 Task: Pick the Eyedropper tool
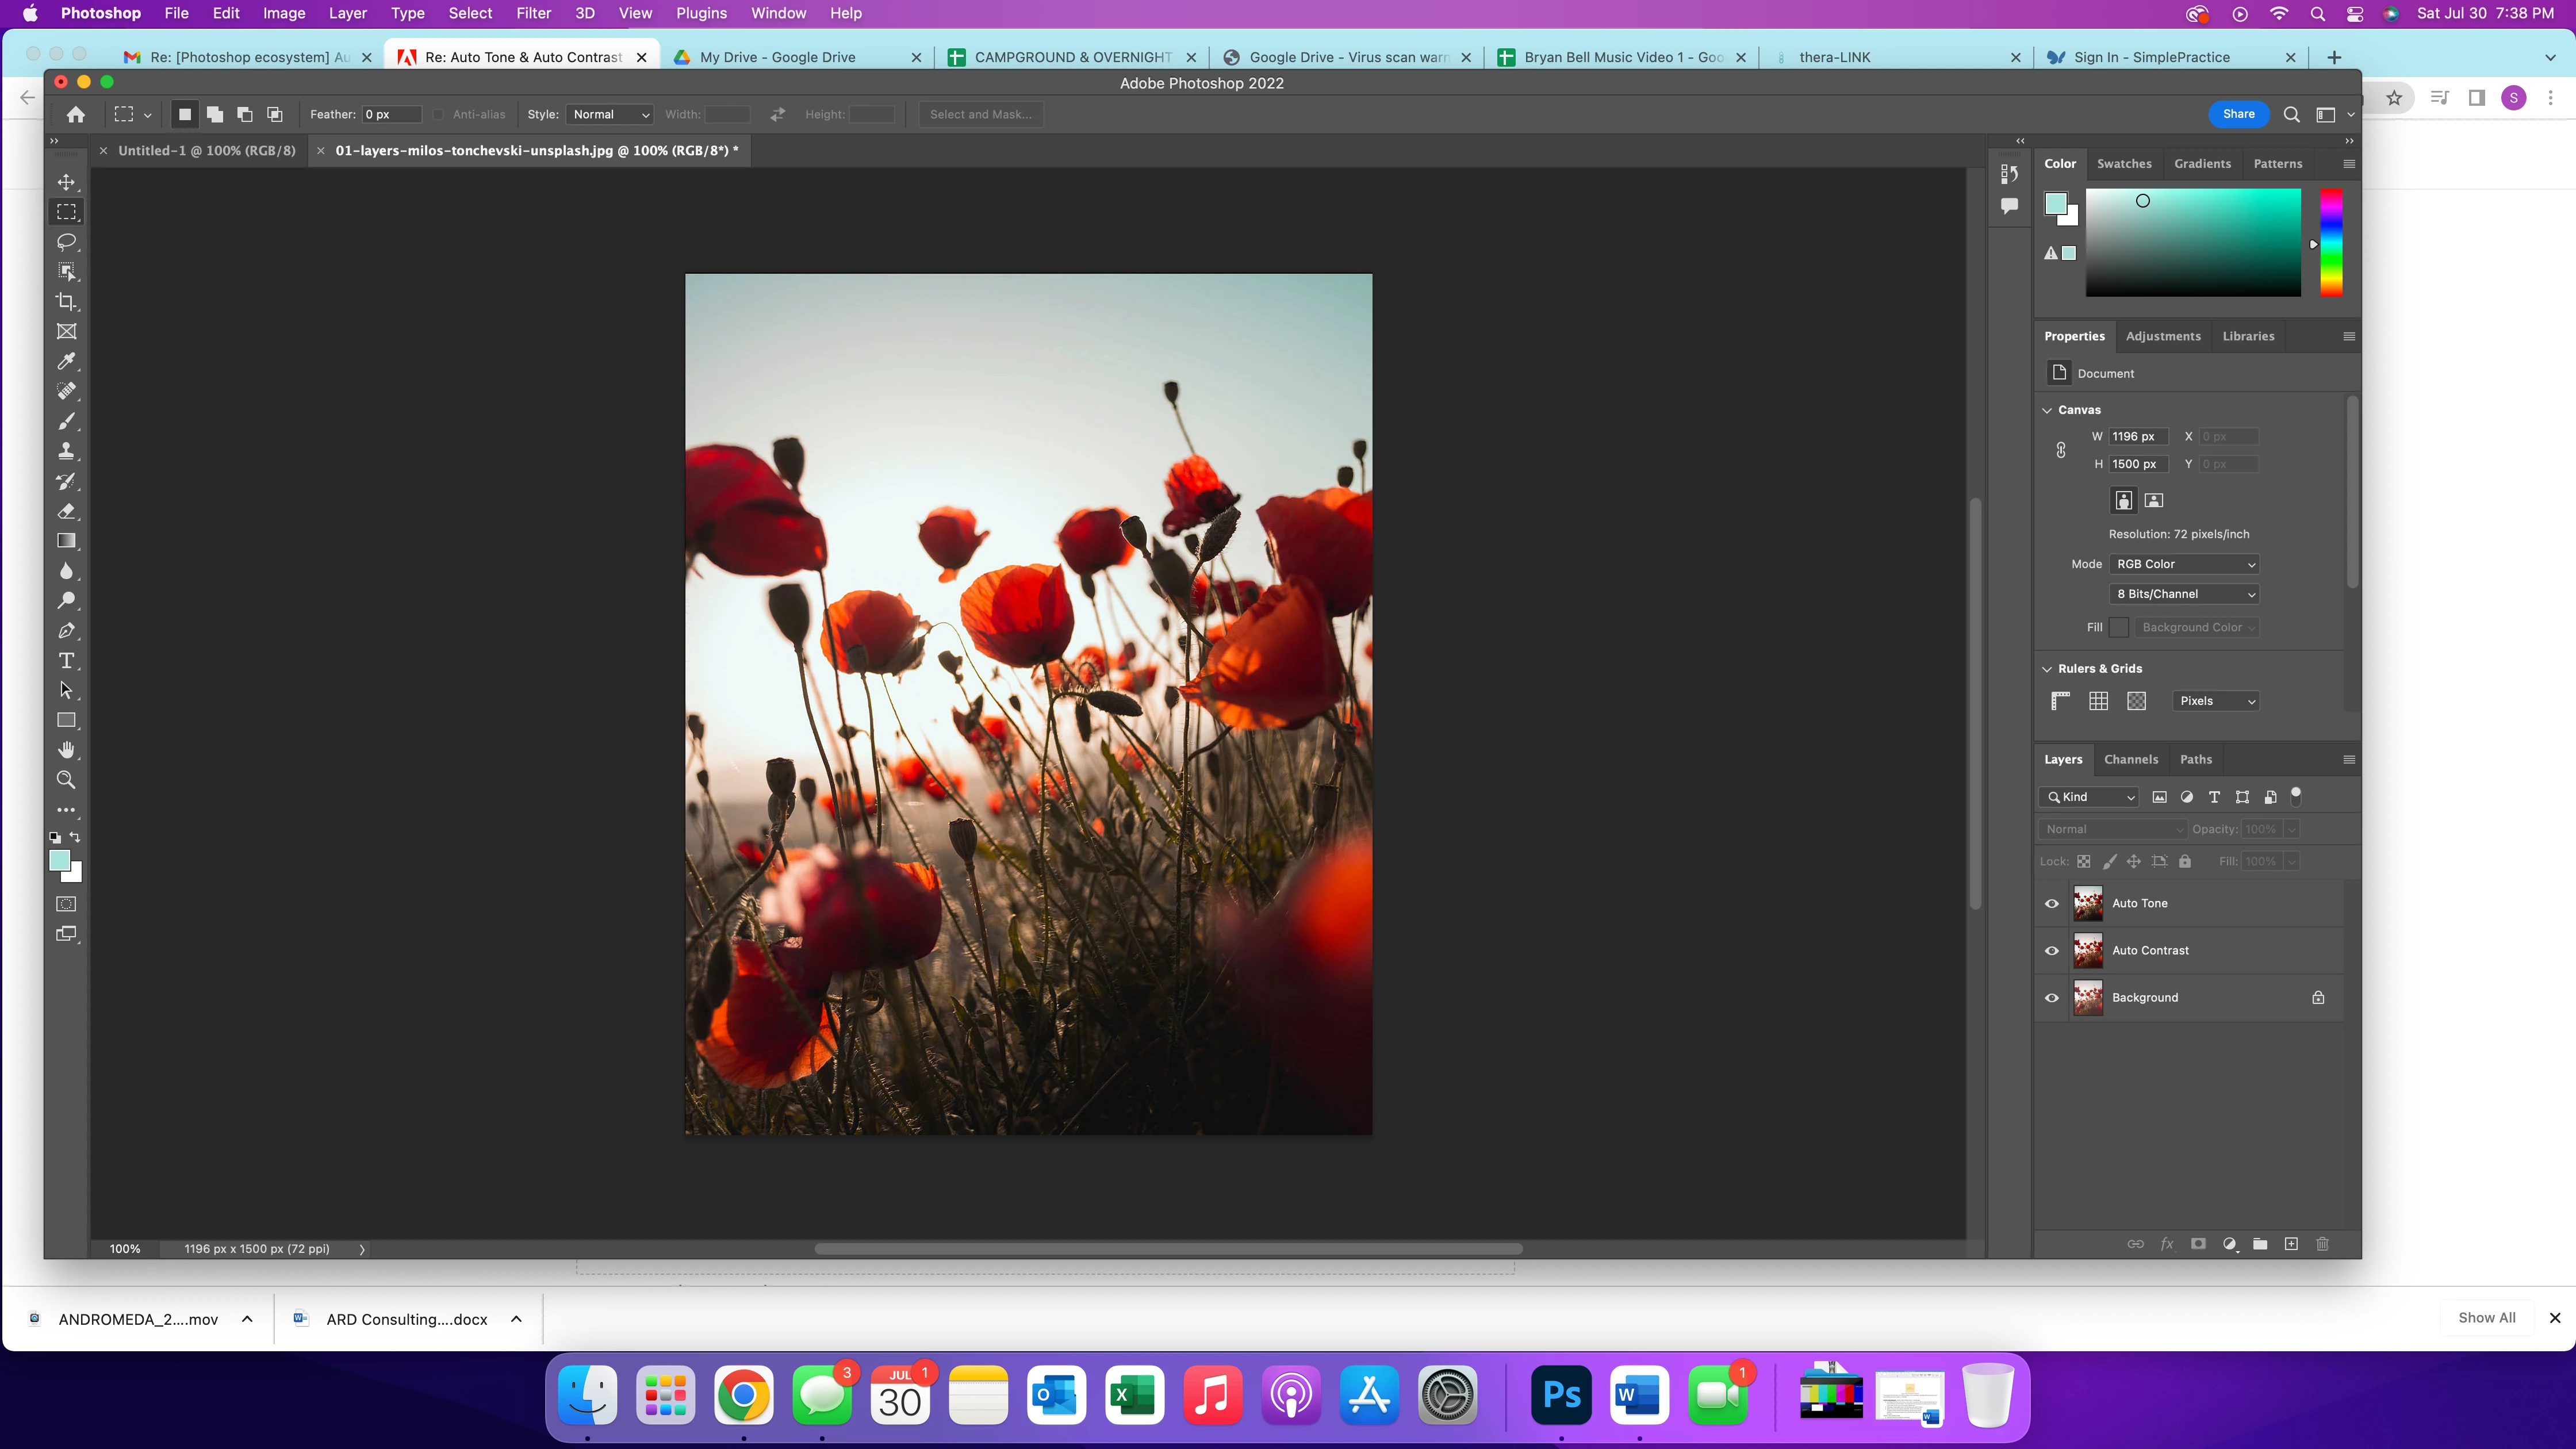(x=66, y=361)
